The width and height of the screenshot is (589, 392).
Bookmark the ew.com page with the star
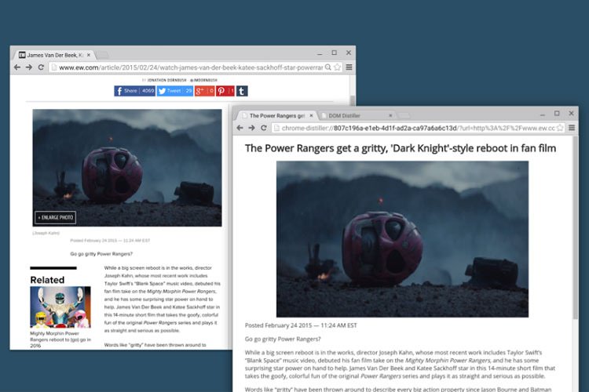tap(338, 67)
